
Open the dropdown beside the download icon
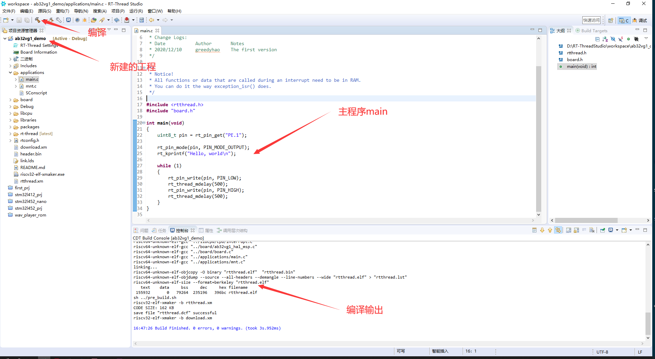click(x=133, y=20)
